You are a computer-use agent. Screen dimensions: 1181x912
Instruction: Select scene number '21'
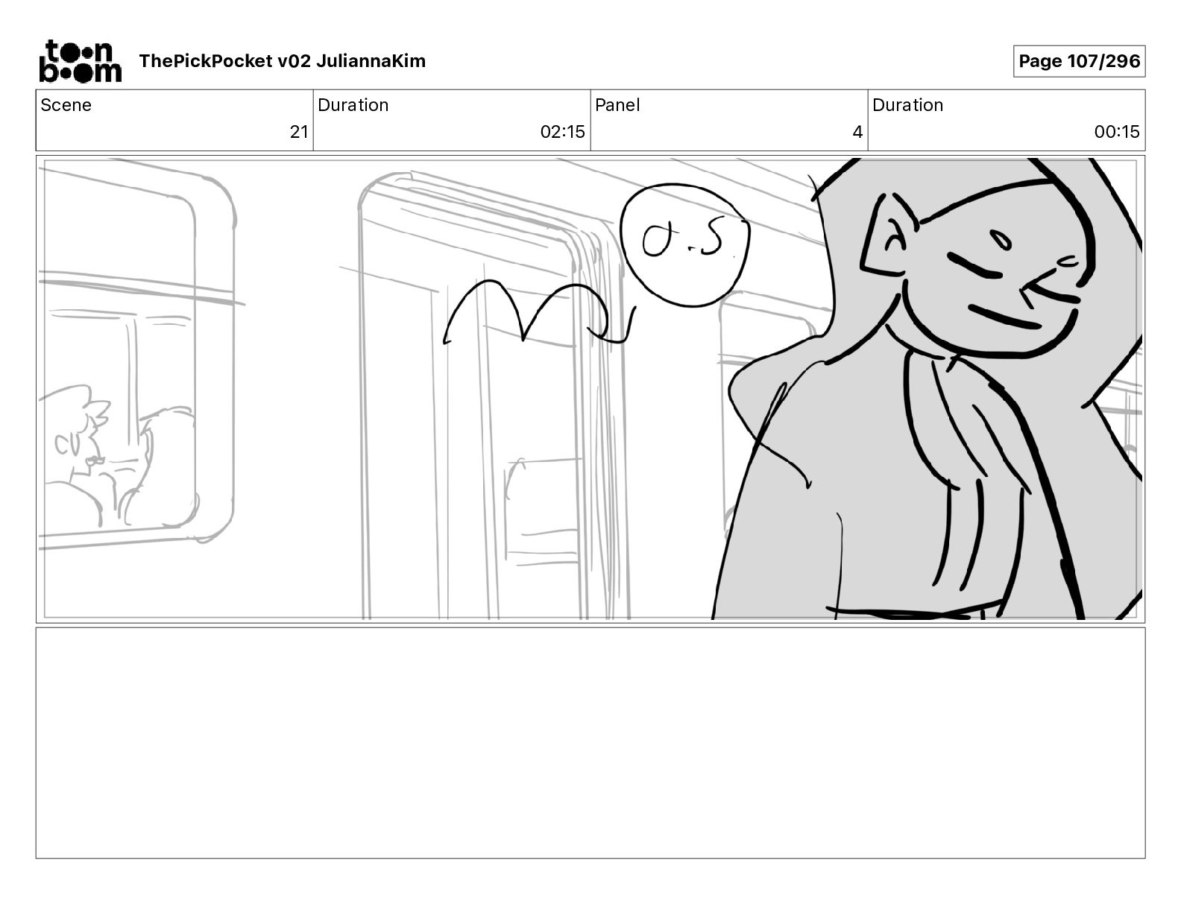299,132
